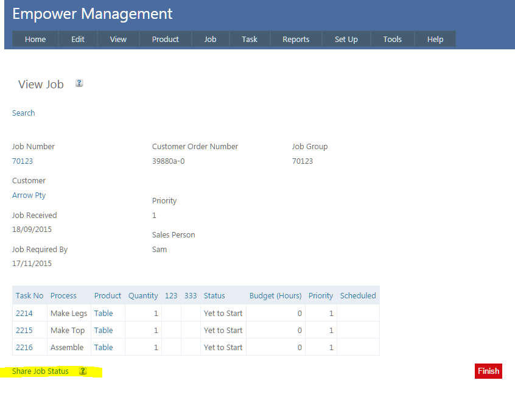Open job number 70123 link
Viewport: 515px width, 397px height.
[23, 161]
